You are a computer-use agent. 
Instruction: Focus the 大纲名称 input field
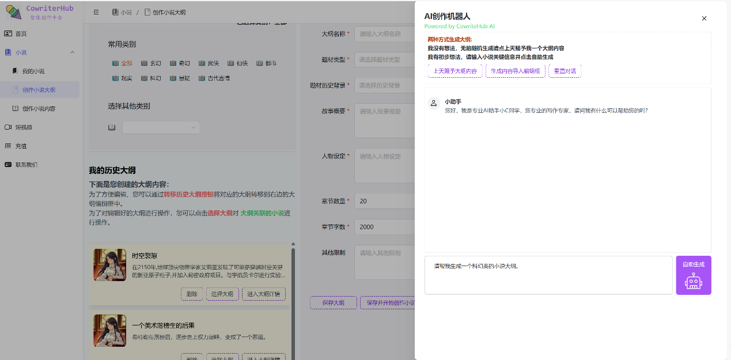click(384, 33)
